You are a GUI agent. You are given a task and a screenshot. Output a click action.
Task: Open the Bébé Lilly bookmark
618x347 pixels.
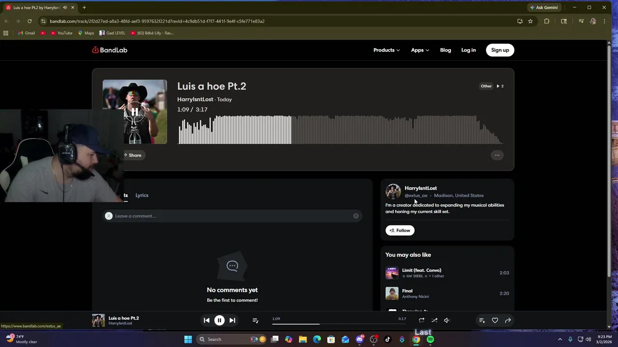(152, 33)
